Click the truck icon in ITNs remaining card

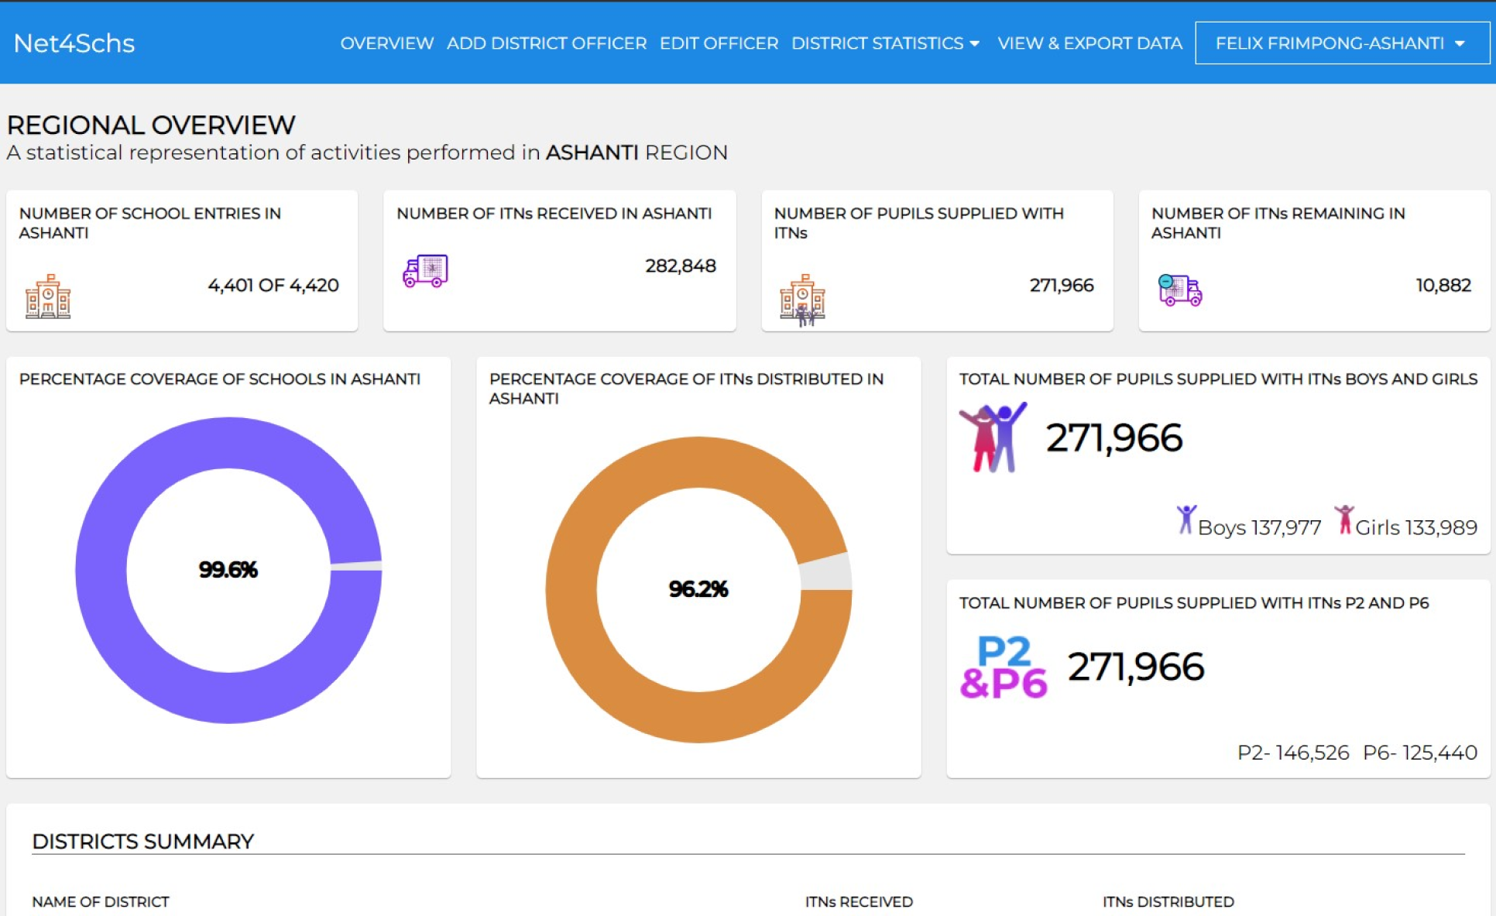pyautogui.click(x=1179, y=290)
